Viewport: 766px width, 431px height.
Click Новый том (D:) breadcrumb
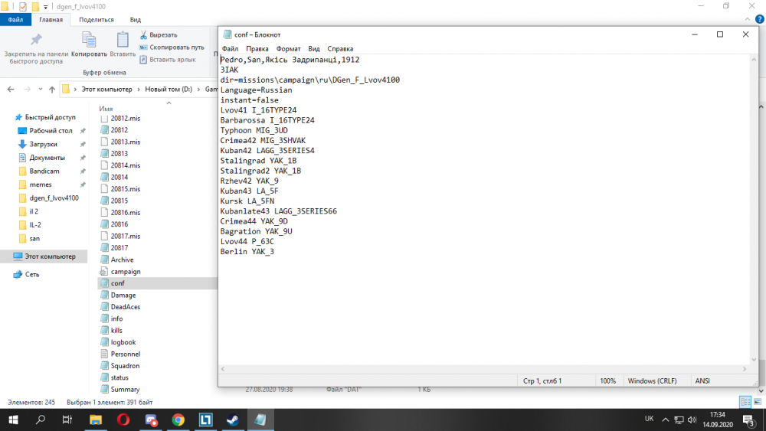(169, 90)
